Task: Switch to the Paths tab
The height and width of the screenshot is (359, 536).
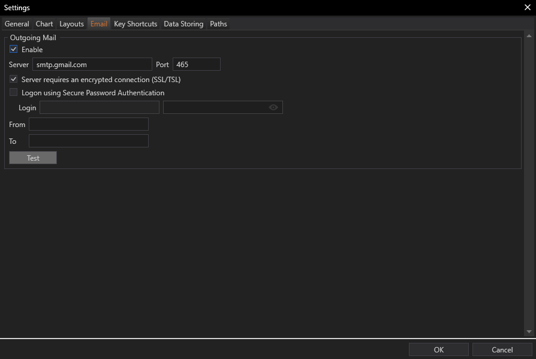Action: [x=218, y=24]
